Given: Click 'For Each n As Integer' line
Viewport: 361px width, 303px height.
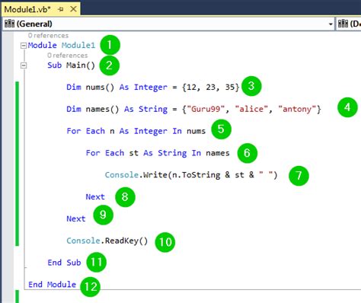Looking at the screenshot, I should [136, 131].
